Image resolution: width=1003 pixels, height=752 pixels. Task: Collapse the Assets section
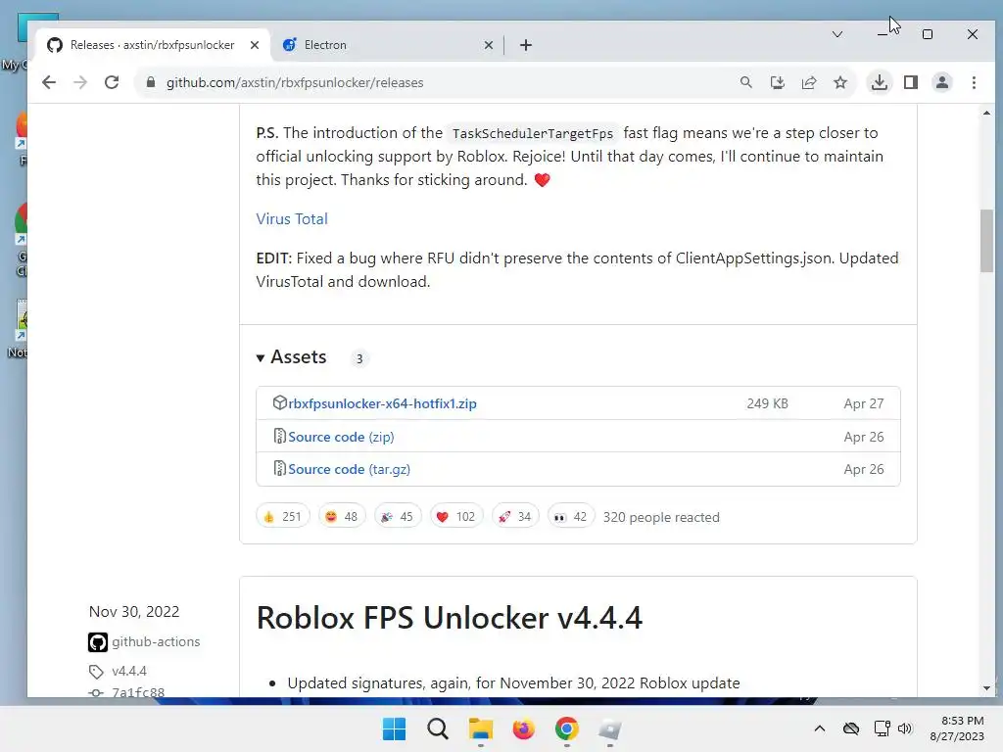point(292,356)
